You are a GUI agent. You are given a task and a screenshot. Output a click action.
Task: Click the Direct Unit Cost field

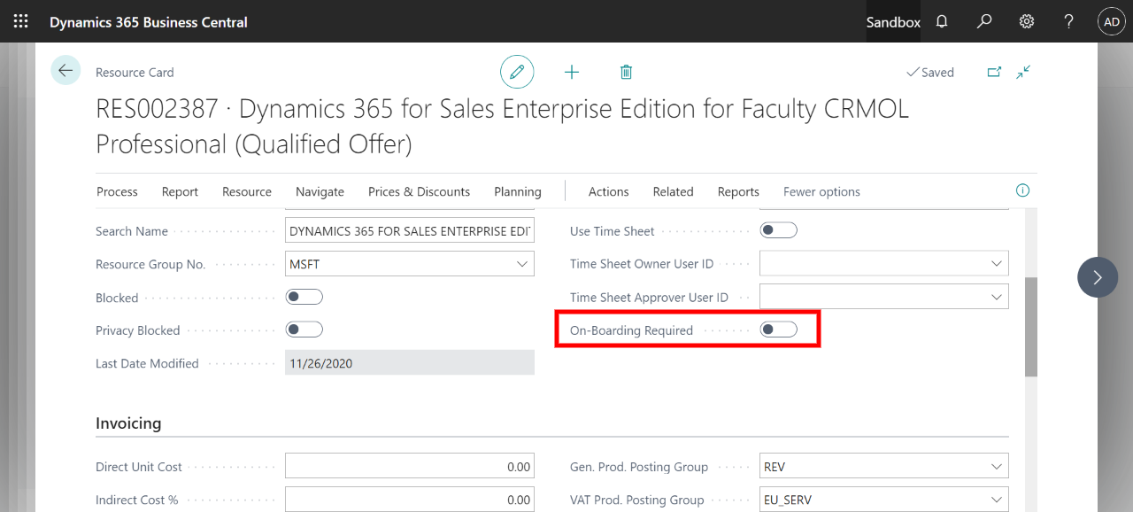pos(410,467)
